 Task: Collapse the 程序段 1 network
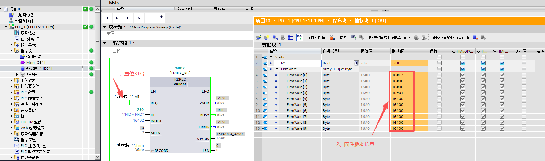(x=105, y=43)
